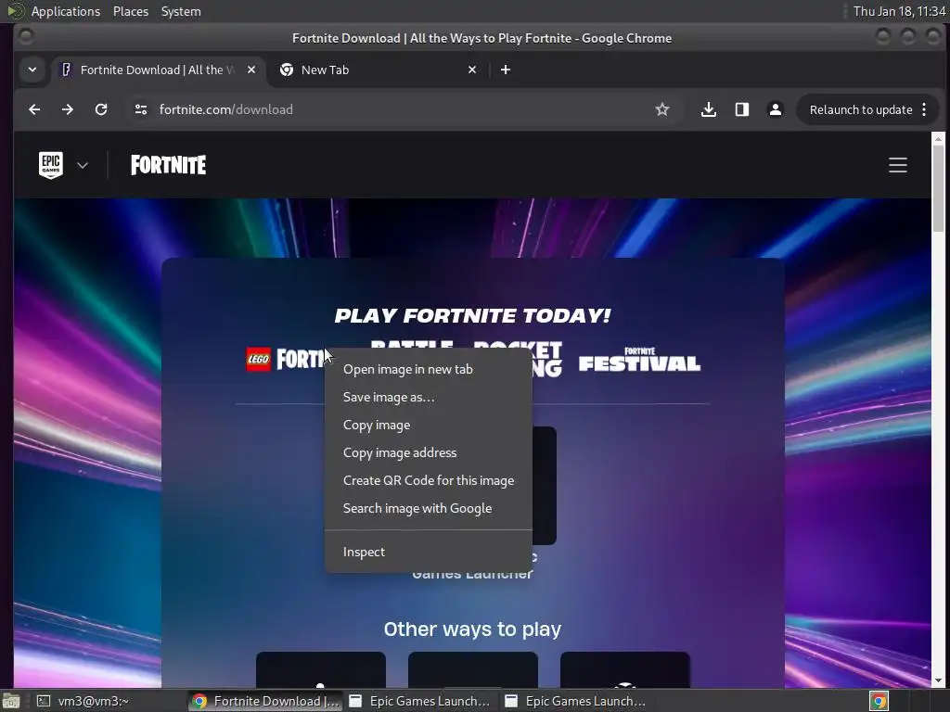Screen dimensions: 950x712
Task: Open Chrome three-dot menu
Action: click(x=924, y=109)
